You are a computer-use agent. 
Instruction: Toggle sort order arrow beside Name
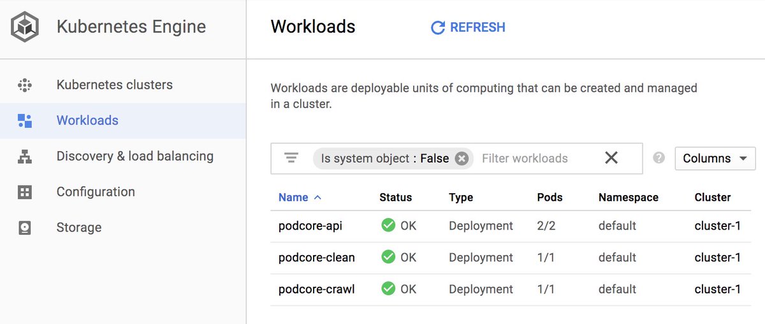(x=317, y=198)
